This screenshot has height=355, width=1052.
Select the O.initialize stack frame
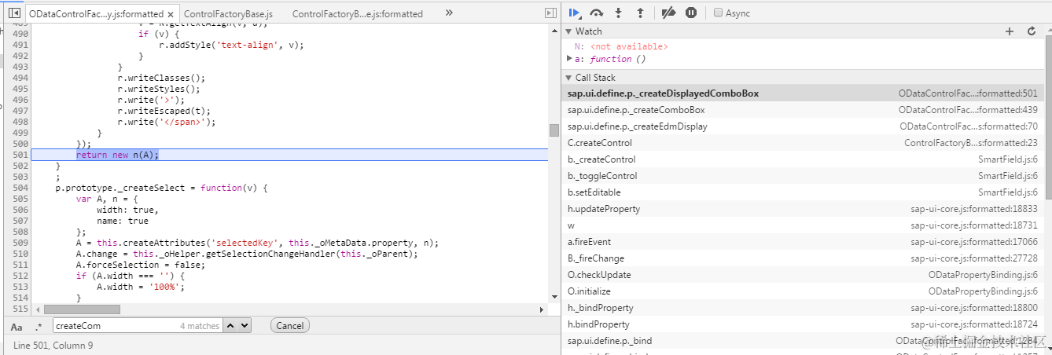point(803,291)
